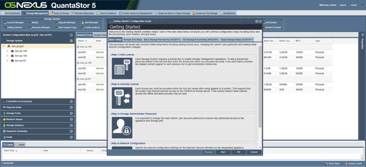Switch to the Grid Dashboard tab
The height and width of the screenshot is (167, 366).
coord(11,13)
